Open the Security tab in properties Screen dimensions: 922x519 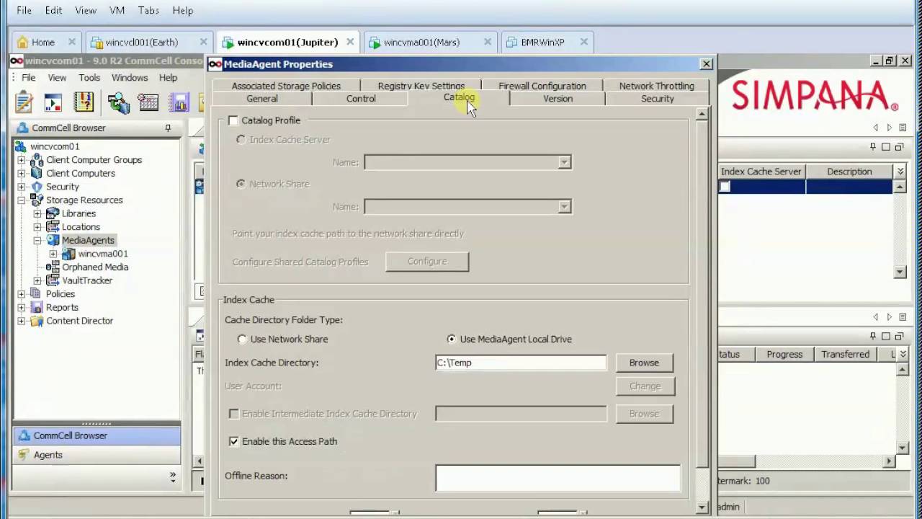click(x=658, y=99)
